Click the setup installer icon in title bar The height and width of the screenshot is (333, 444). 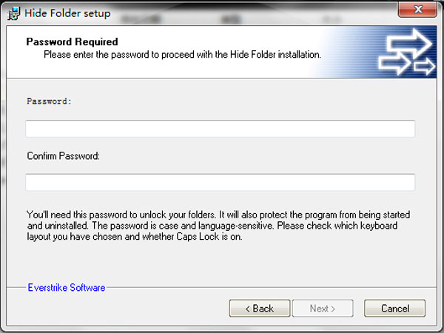pos(13,13)
